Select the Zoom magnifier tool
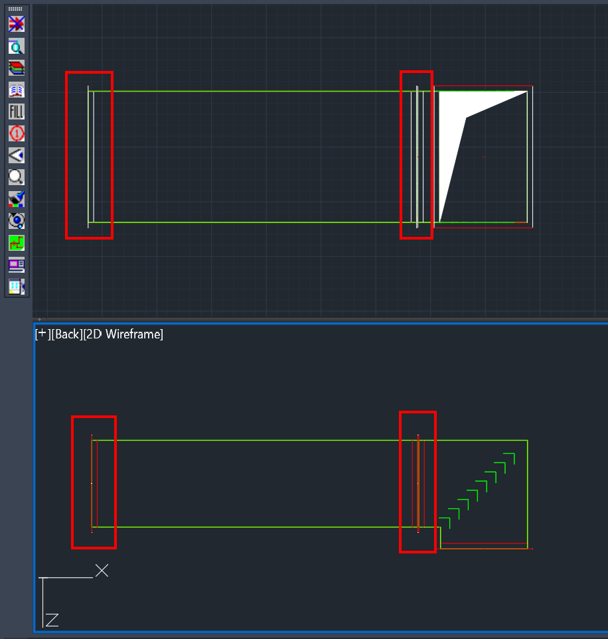 pyautogui.click(x=16, y=177)
